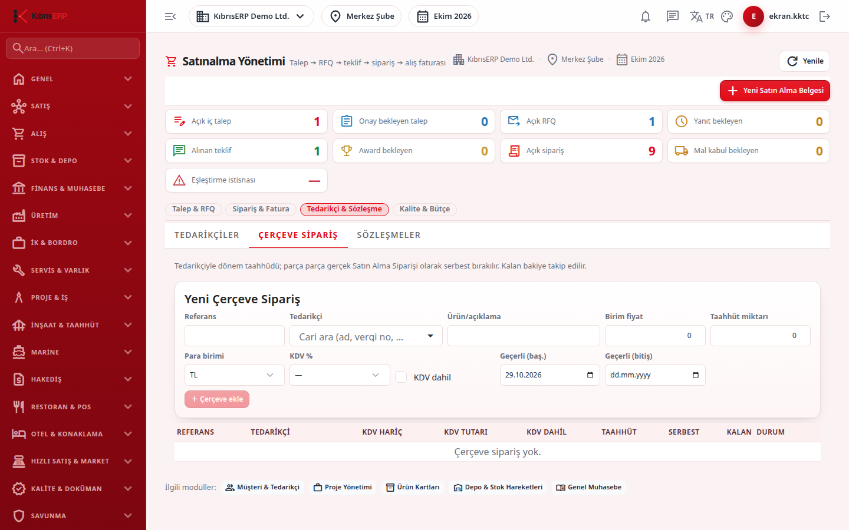Click the Referans input field

pyautogui.click(x=235, y=336)
